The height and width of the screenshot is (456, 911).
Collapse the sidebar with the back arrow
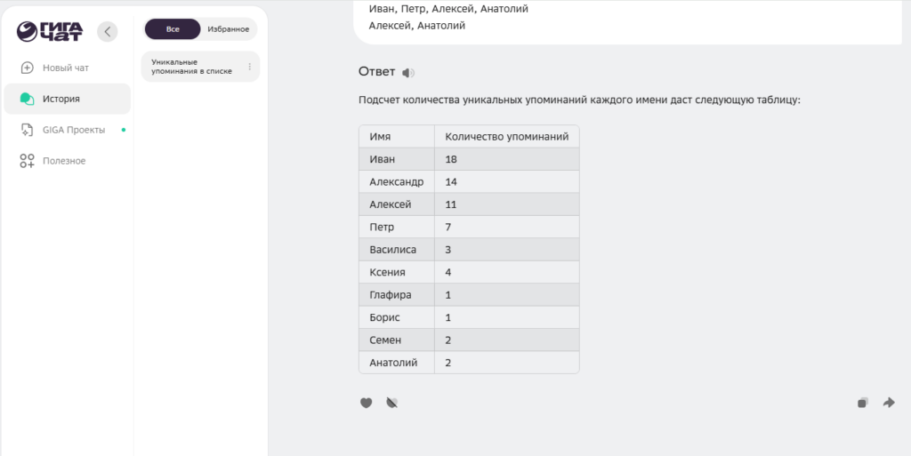click(107, 32)
